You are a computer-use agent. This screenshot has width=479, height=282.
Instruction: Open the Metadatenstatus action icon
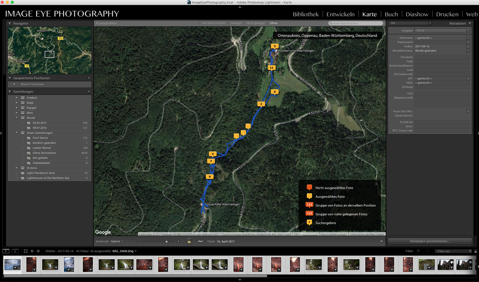click(468, 51)
